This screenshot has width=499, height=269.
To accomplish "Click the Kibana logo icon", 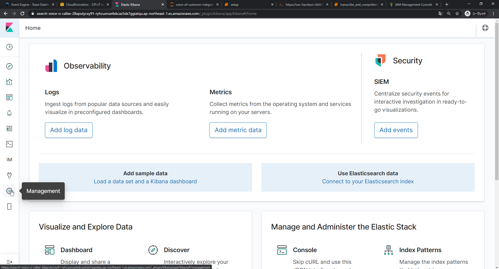I will pos(9,28).
